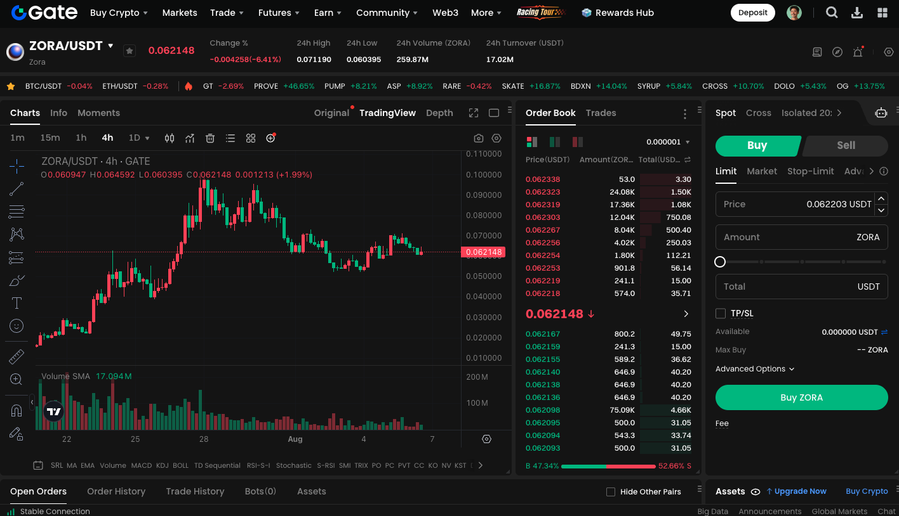This screenshot has height=516, width=899.
Task: Take a chart snapshot with camera icon
Action: coord(479,138)
